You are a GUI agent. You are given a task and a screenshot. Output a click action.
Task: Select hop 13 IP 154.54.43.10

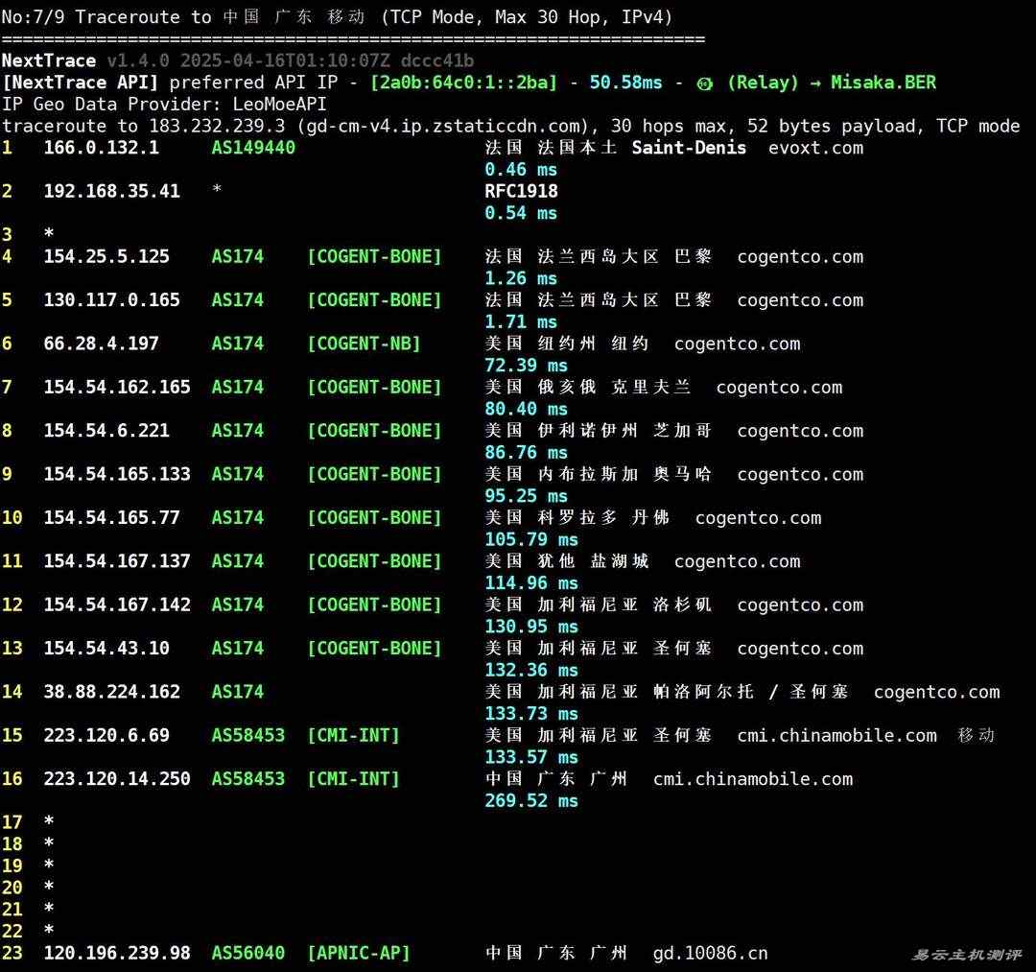click(x=106, y=649)
